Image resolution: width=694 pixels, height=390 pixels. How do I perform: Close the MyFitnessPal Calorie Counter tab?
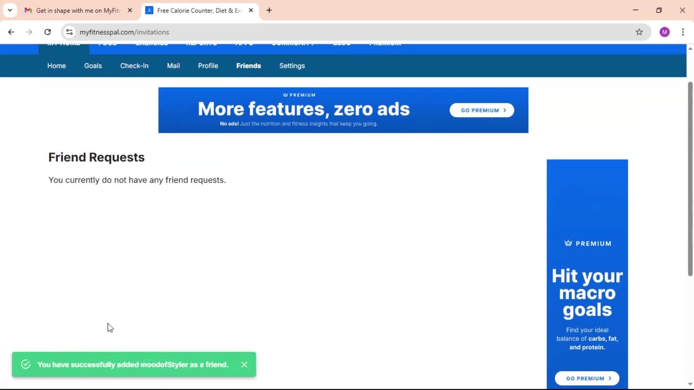pos(251,10)
